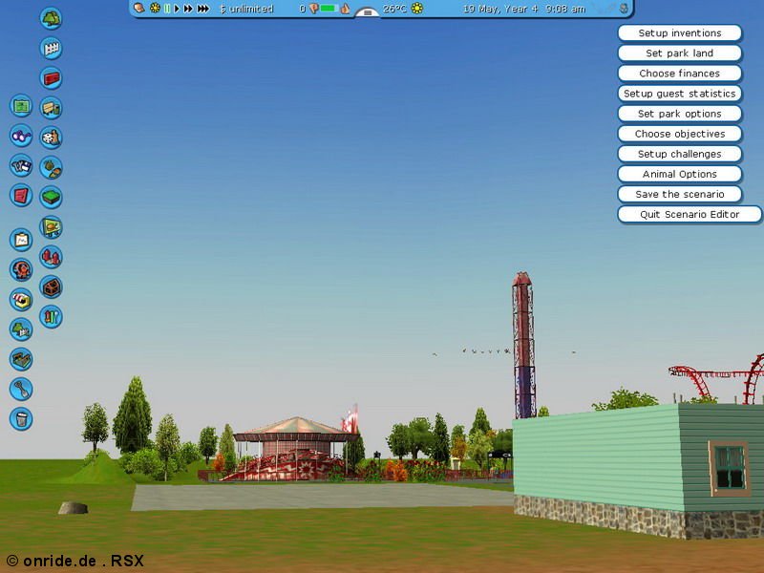This screenshot has width=764, height=573.
Task: Click the sun icon beside the pause button
Action: (x=155, y=9)
